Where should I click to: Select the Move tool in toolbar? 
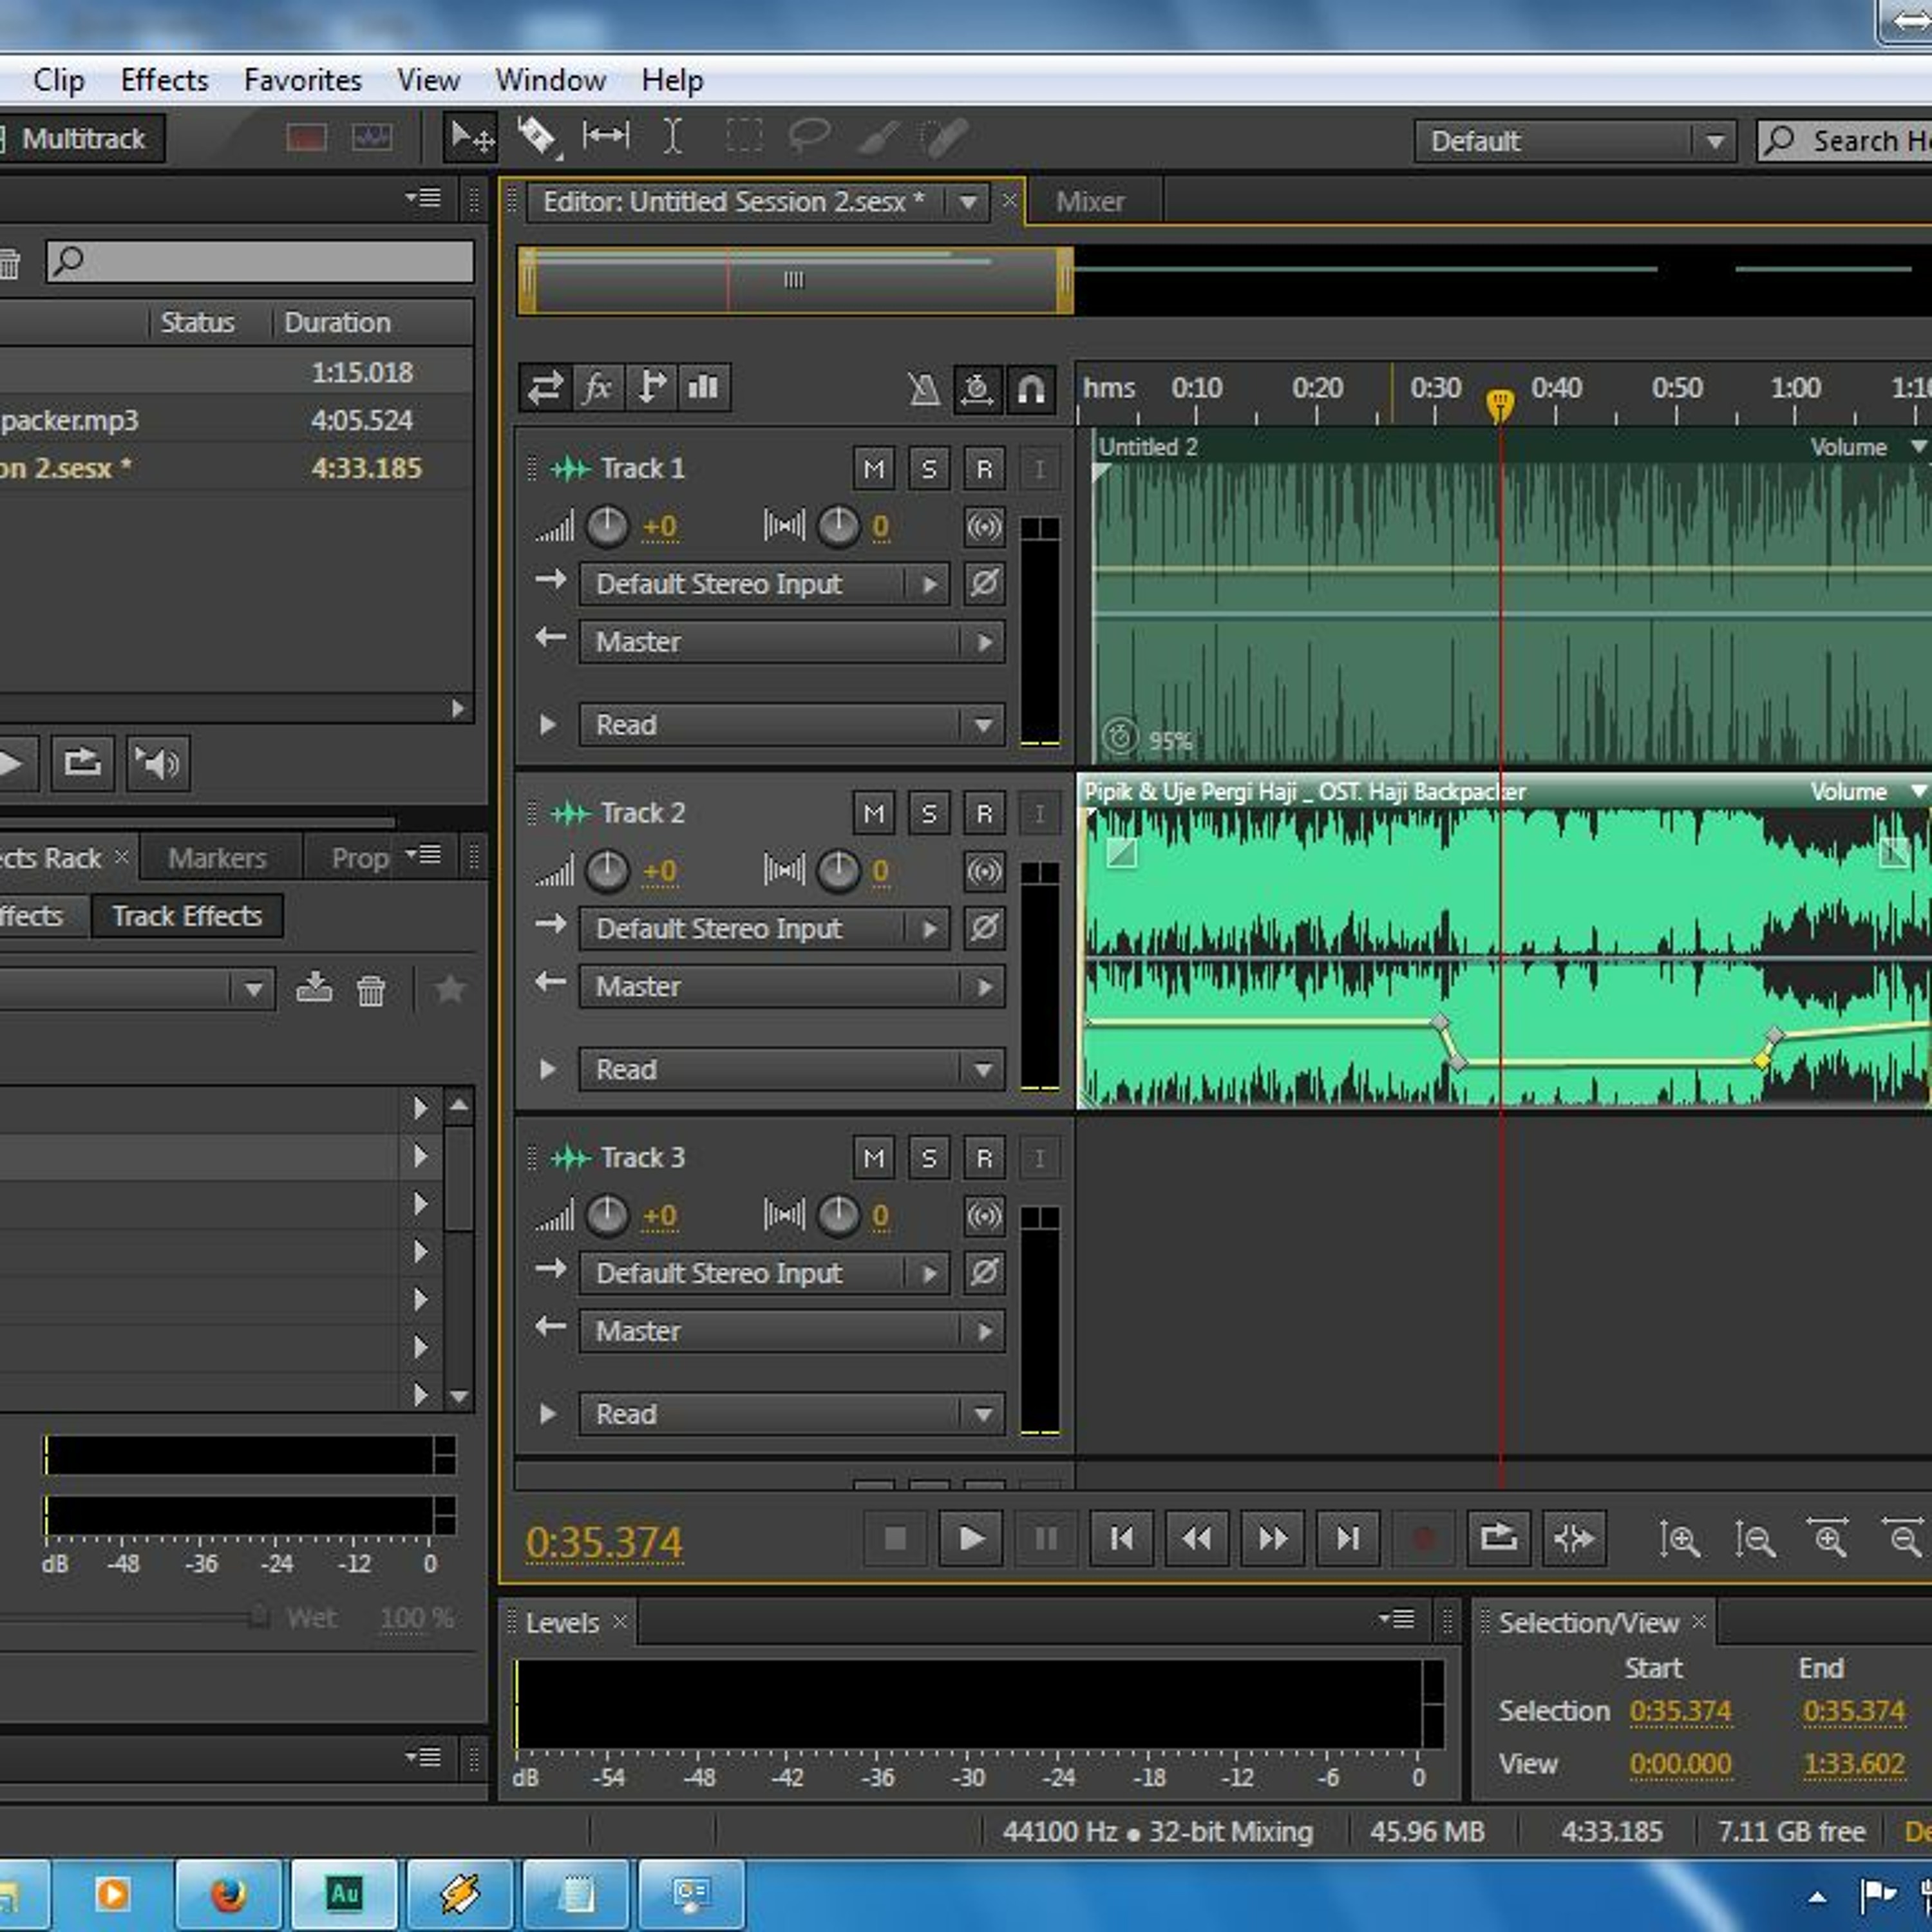(x=470, y=137)
